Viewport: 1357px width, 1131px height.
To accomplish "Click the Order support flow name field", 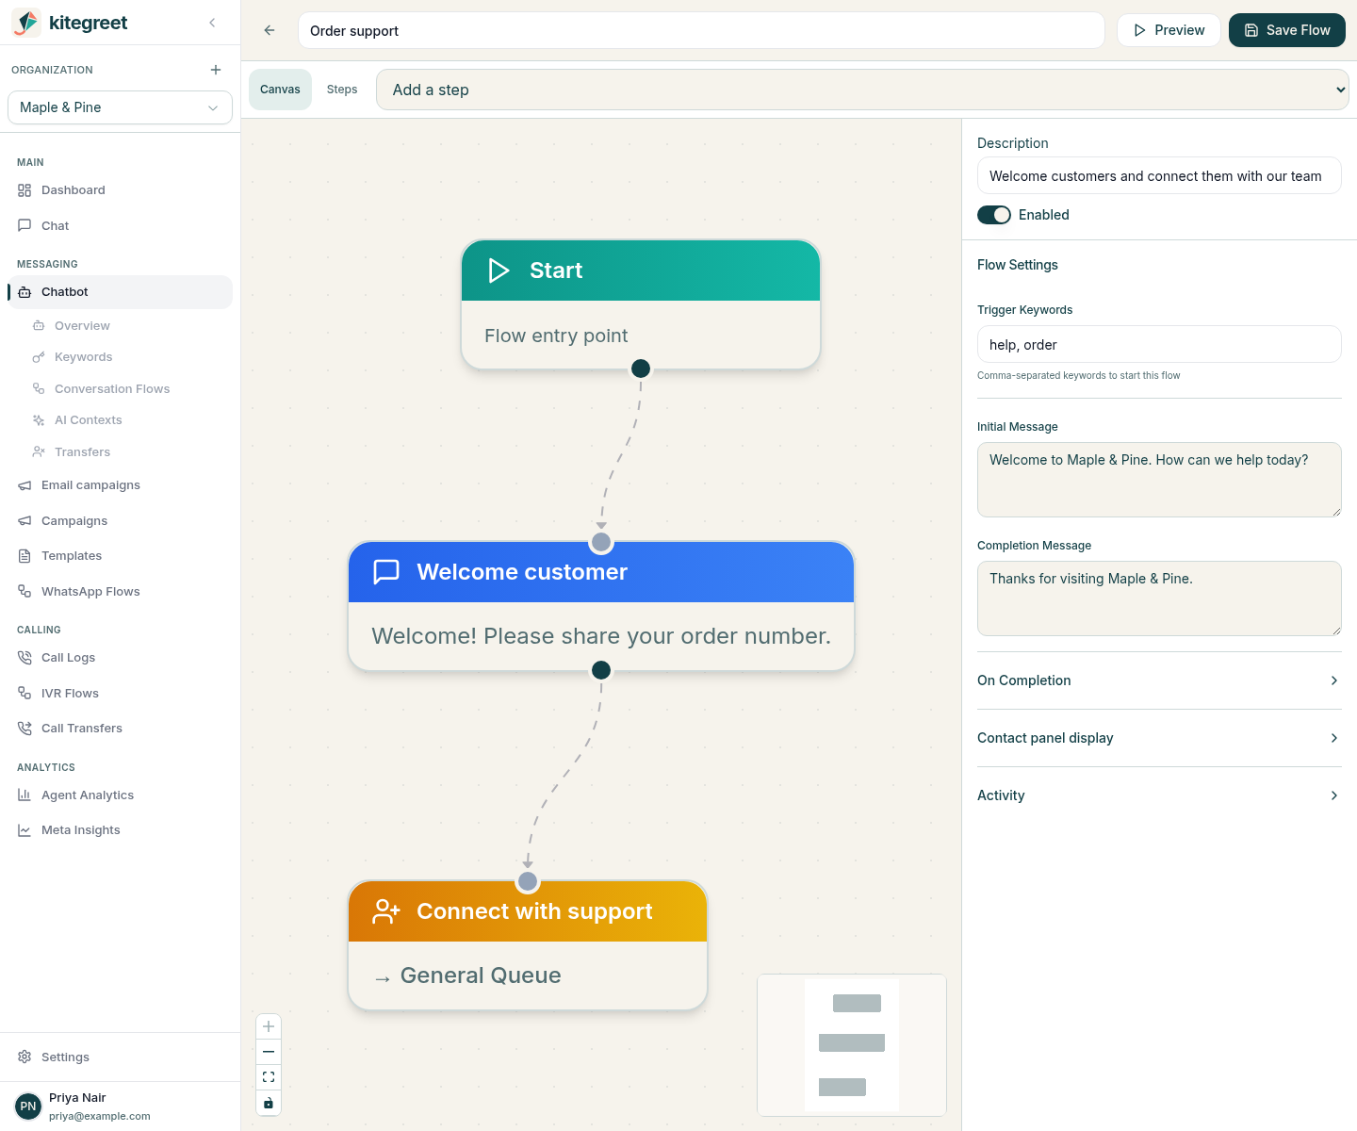I will pos(701,30).
